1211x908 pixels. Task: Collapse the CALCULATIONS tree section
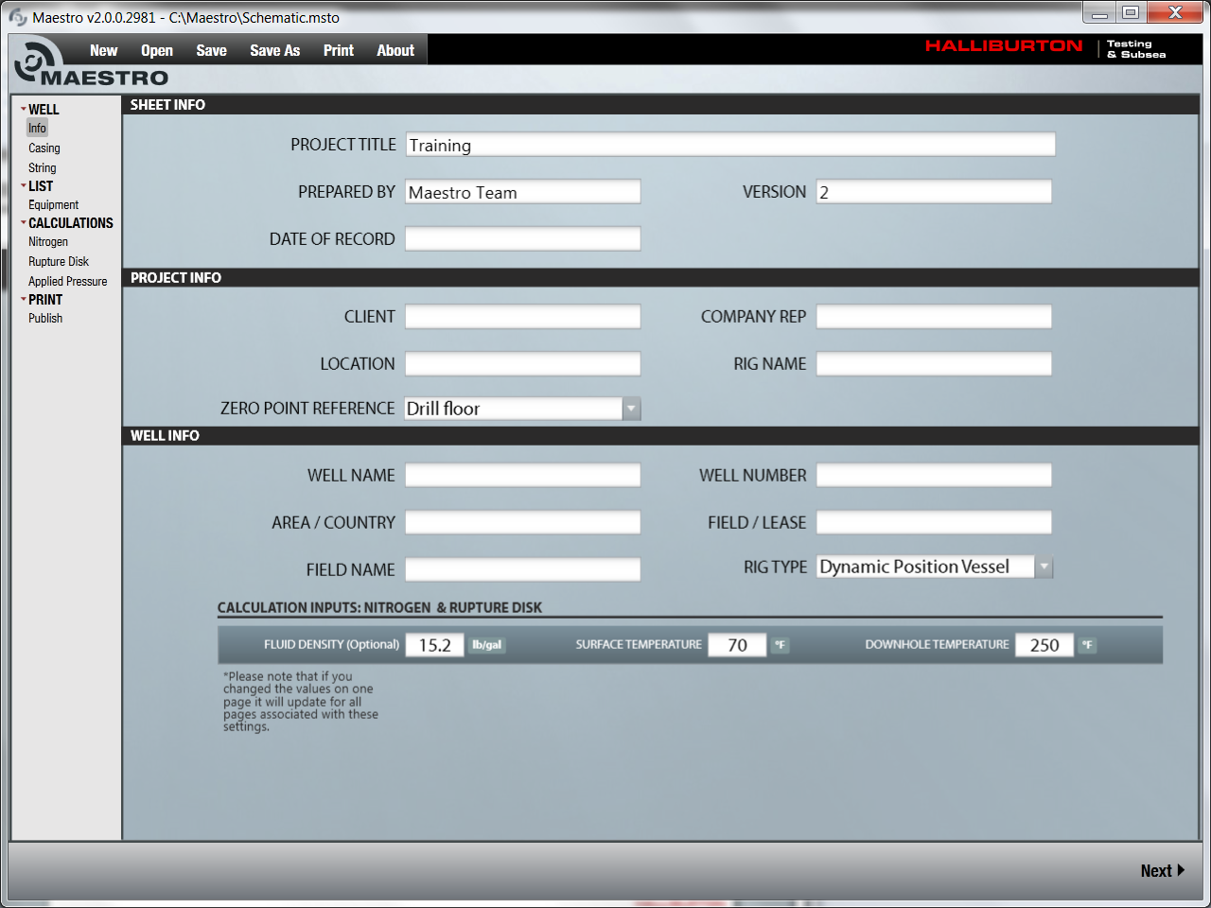[24, 223]
